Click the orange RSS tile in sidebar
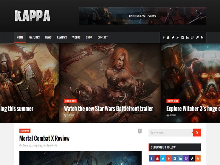This screenshot has height=165, width=220. point(198,158)
